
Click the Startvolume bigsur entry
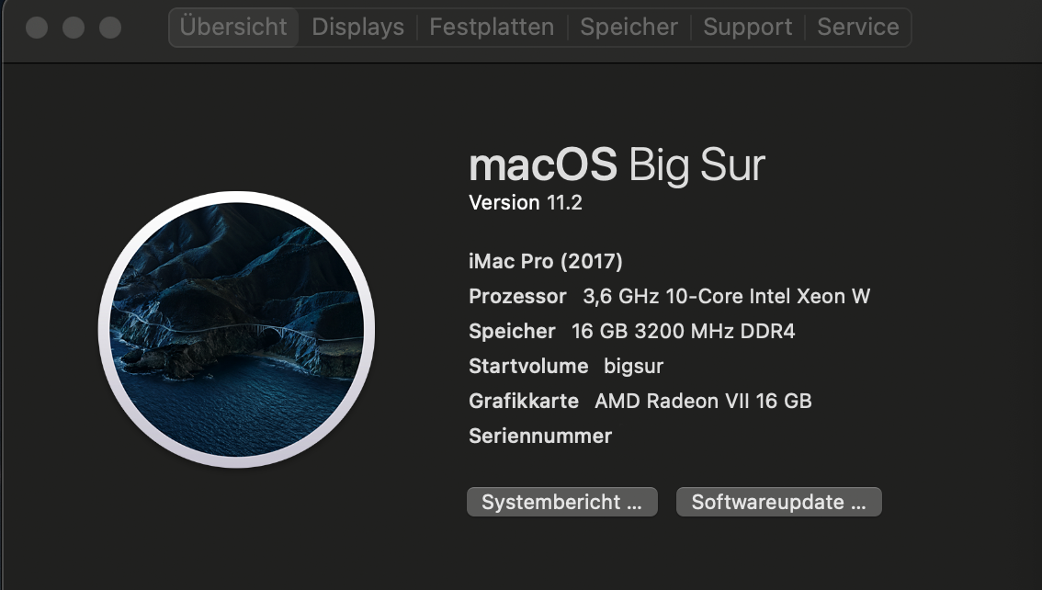[566, 366]
